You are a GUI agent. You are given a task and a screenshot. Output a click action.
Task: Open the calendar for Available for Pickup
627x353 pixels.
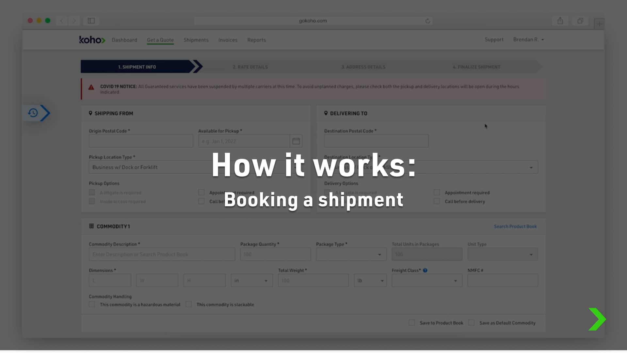296,141
